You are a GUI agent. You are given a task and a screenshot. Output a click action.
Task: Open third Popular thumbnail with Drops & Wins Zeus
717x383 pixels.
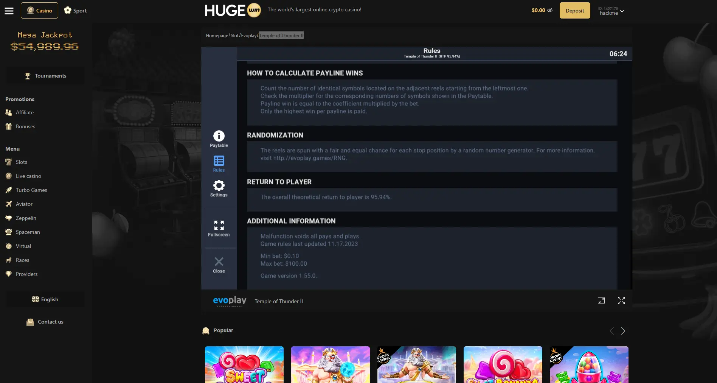(x=417, y=364)
